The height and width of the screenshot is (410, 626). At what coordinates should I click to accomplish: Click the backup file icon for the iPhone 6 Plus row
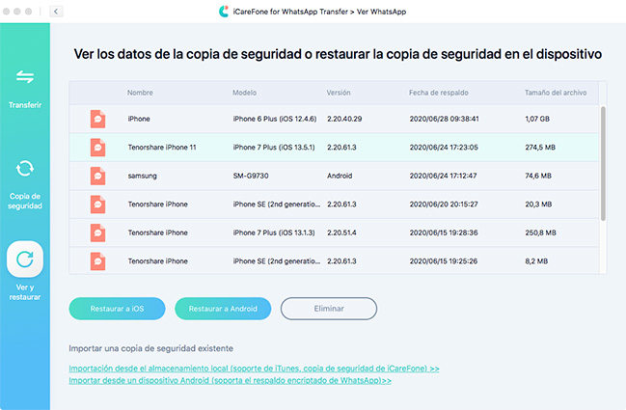point(97,119)
